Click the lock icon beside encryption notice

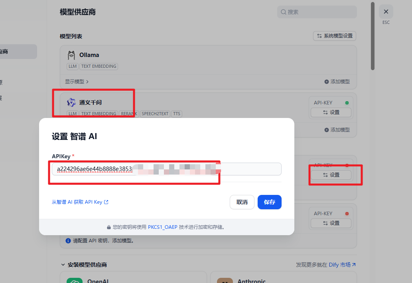point(109,227)
